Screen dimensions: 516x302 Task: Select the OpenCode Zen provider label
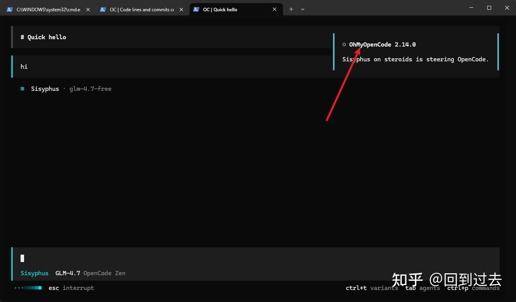(104, 273)
